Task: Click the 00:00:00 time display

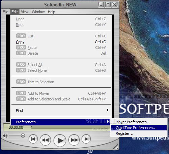Action: tap(16, 127)
